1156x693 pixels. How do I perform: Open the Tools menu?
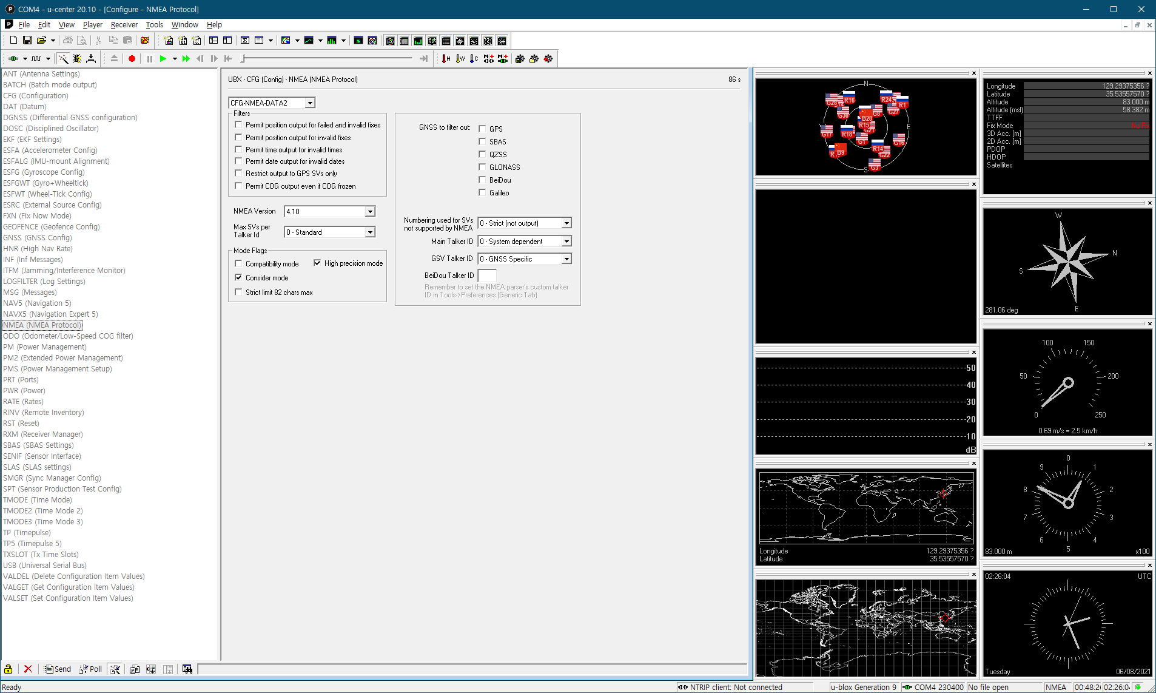(154, 24)
